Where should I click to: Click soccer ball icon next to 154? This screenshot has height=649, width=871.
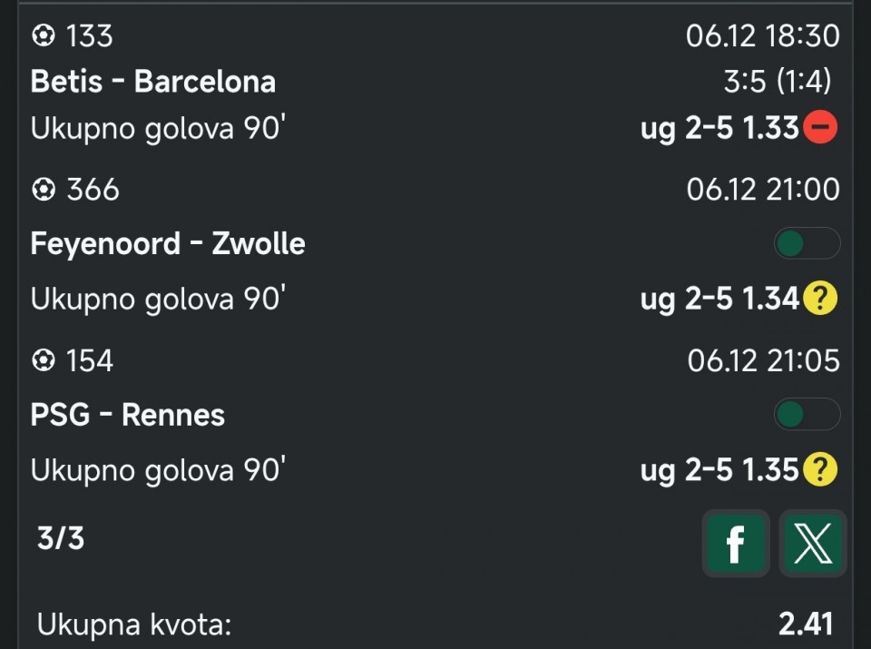[x=43, y=360]
